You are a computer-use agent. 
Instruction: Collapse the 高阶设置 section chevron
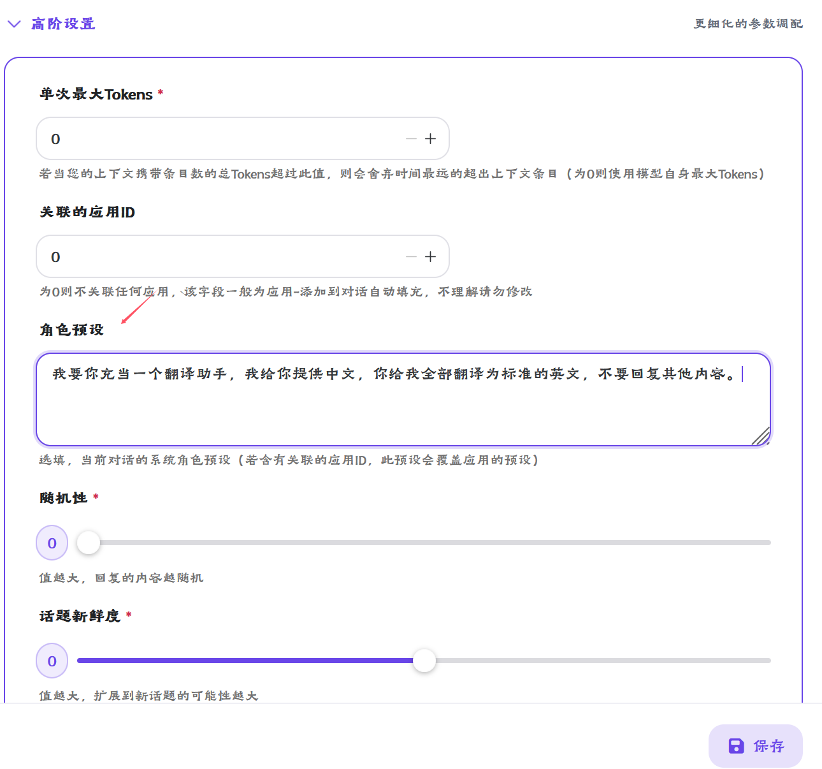(x=14, y=24)
